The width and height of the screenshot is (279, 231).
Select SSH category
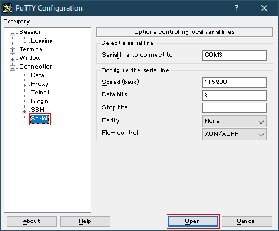[x=38, y=110]
